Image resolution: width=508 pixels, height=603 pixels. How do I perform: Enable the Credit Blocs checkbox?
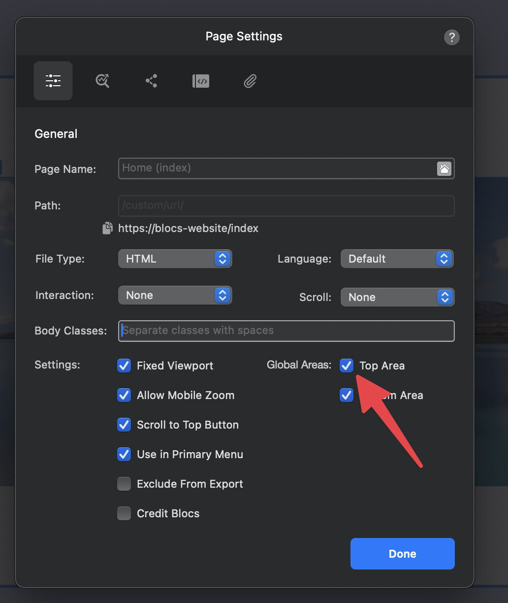124,513
